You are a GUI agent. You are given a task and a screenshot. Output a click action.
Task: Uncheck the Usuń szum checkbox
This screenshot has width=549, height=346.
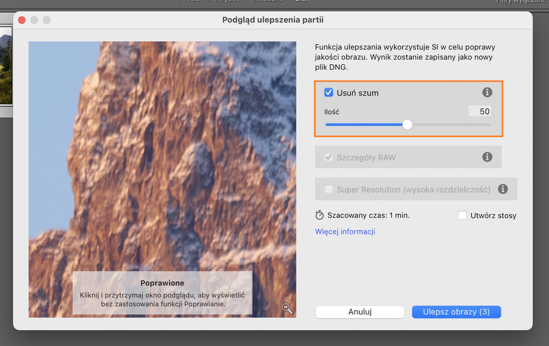[328, 92]
